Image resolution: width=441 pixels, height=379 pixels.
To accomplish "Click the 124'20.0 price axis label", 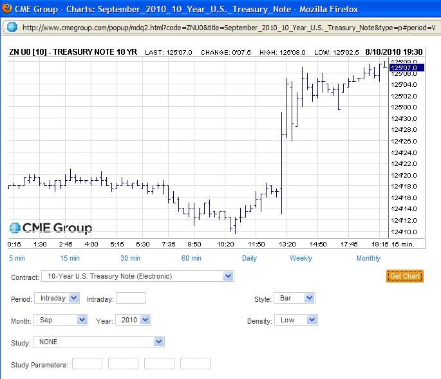I will click(404, 175).
